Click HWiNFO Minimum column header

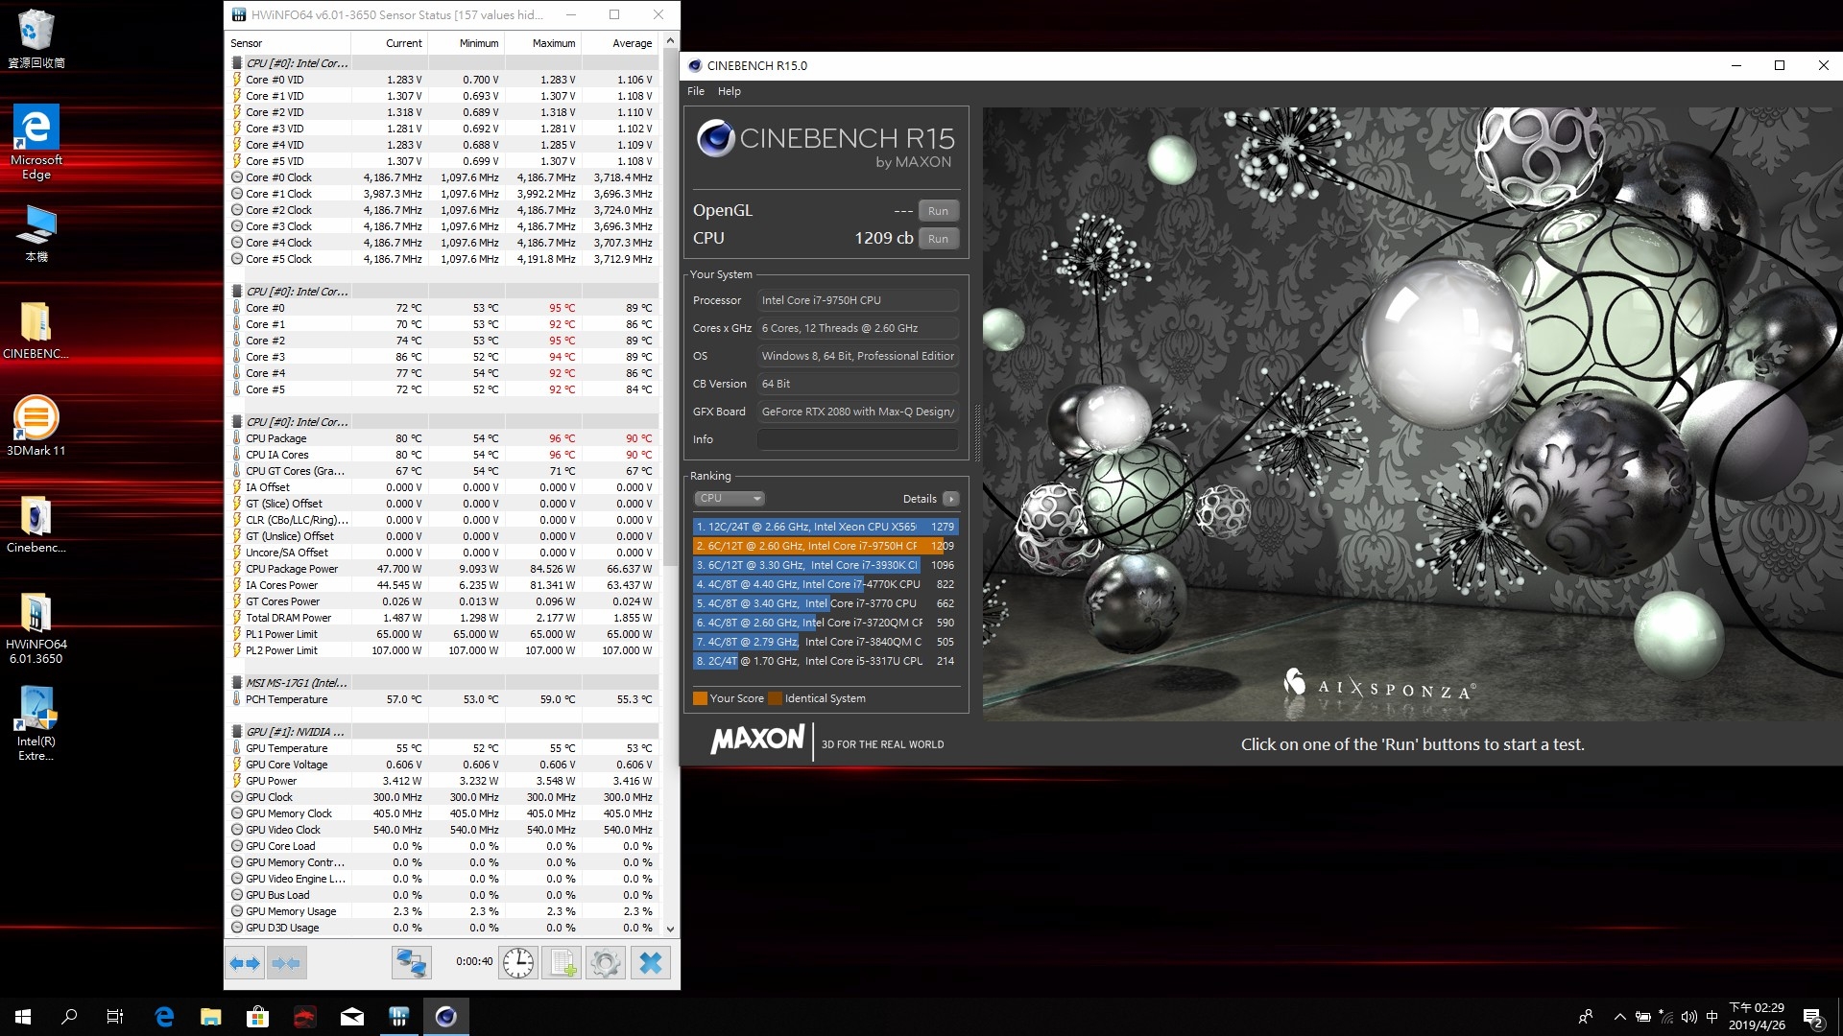tap(466, 43)
